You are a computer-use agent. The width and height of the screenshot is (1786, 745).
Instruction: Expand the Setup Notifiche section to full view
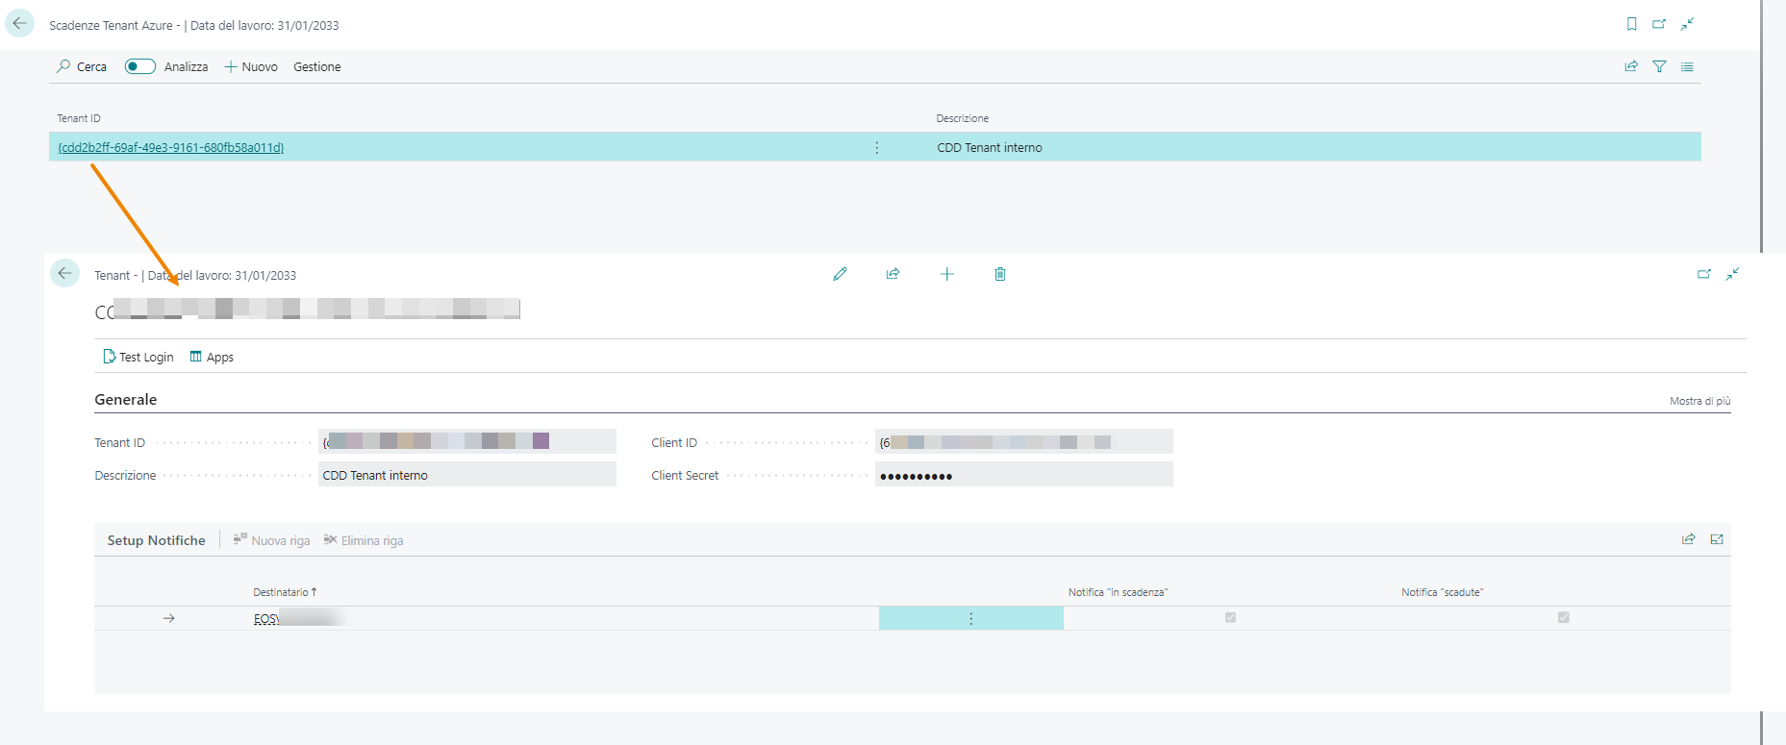coord(1716,539)
